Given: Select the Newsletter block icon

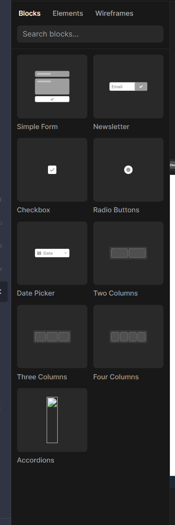Looking at the screenshot, I should [x=128, y=86].
